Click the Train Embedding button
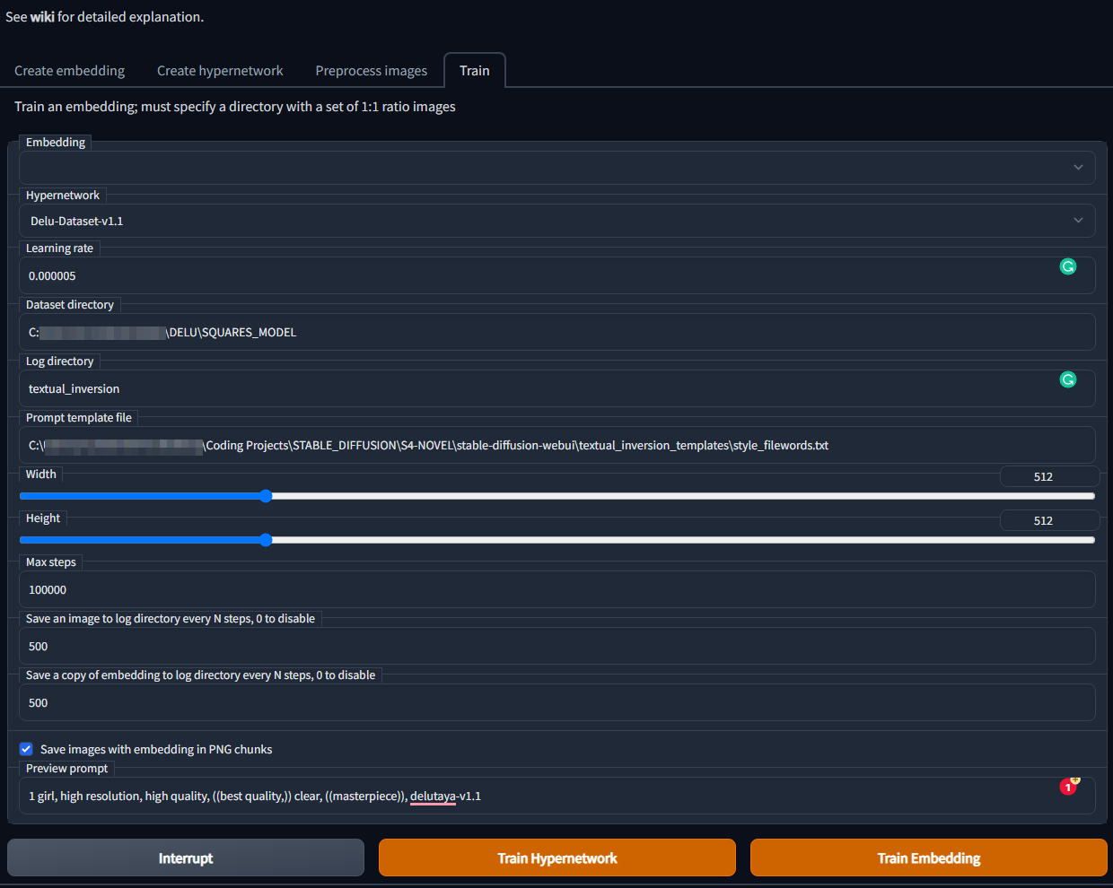This screenshot has height=888, width=1113. click(x=928, y=858)
